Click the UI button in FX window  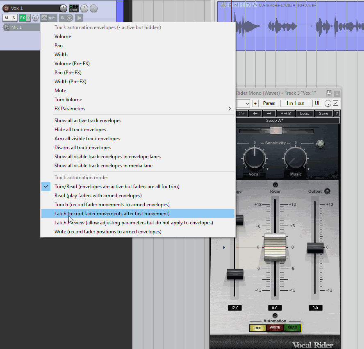pos(317,103)
